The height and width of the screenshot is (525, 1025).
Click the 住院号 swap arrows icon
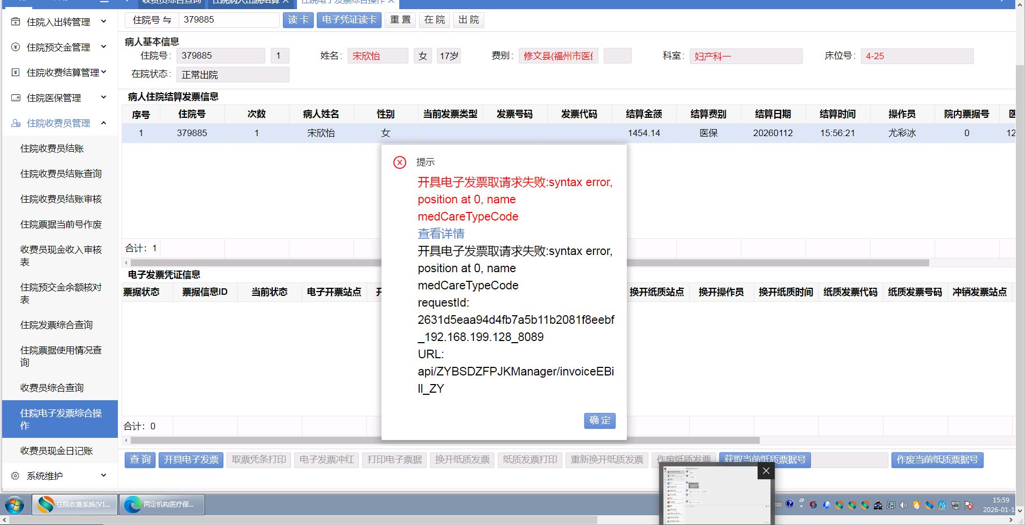pos(167,20)
